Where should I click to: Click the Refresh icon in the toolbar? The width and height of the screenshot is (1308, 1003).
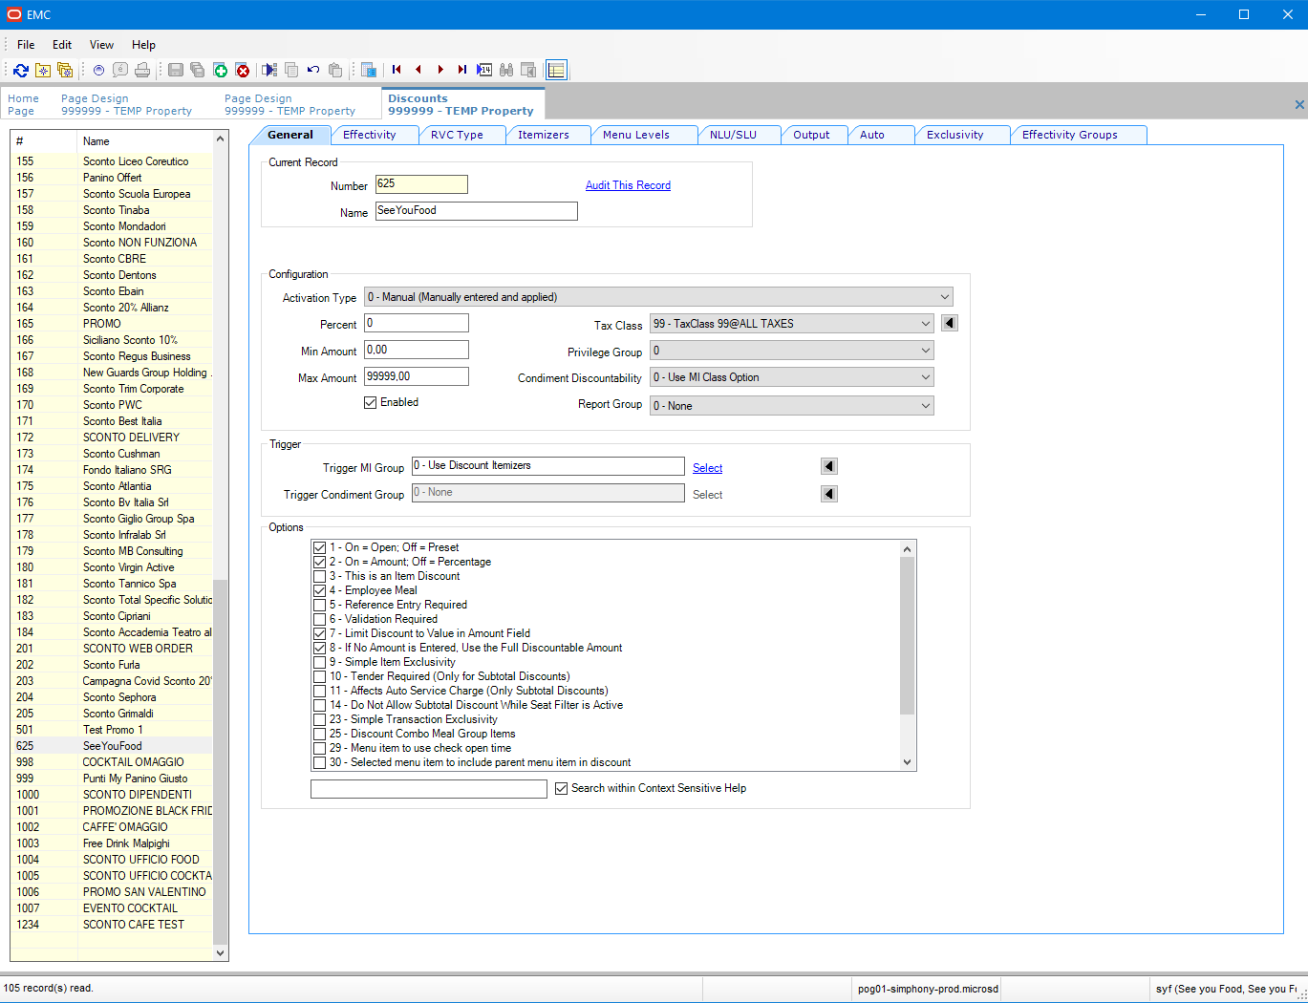[21, 70]
